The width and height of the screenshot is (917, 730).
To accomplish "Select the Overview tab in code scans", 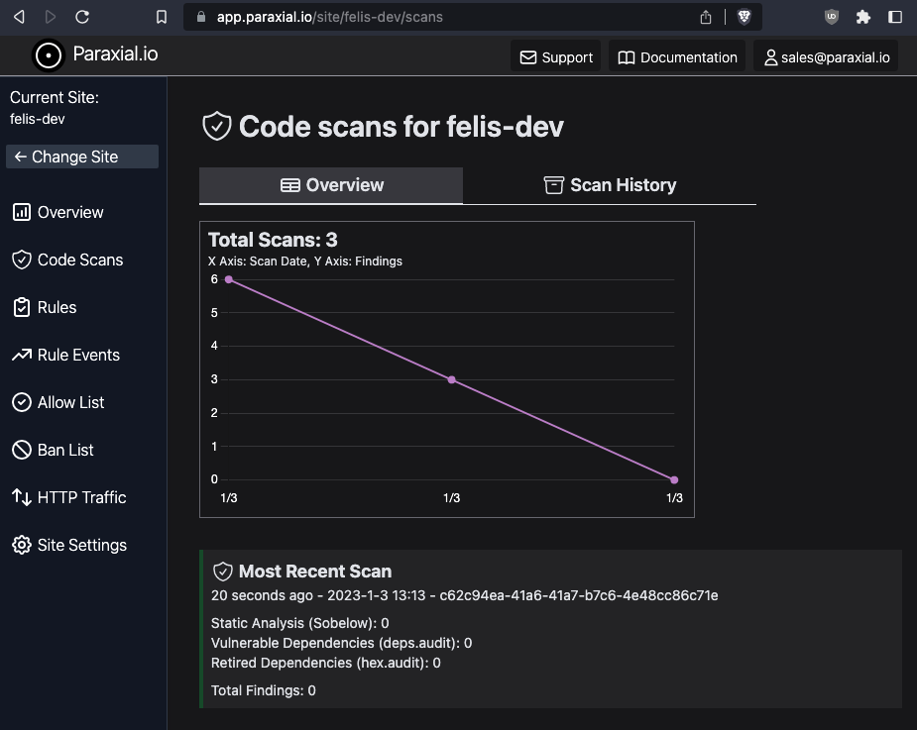I will [x=331, y=185].
